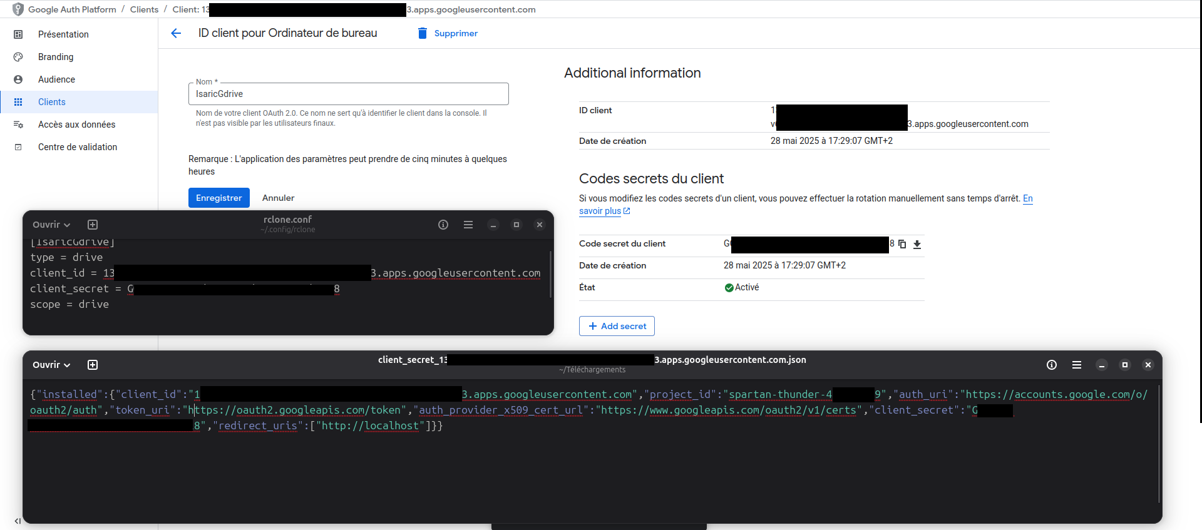Image resolution: width=1202 pixels, height=530 pixels.
Task: Click the green Activé status check icon
Action: 729,288
